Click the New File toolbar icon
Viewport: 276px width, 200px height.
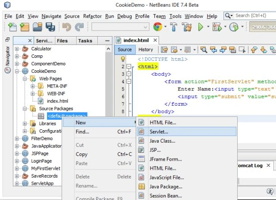[13, 27]
